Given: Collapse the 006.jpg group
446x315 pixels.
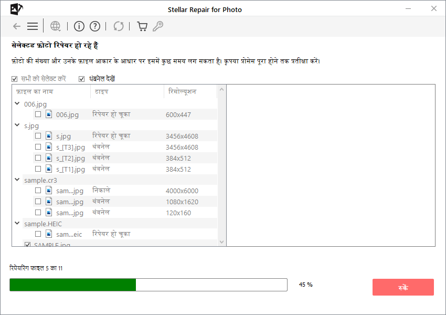Looking at the screenshot, I should tap(17, 103).
